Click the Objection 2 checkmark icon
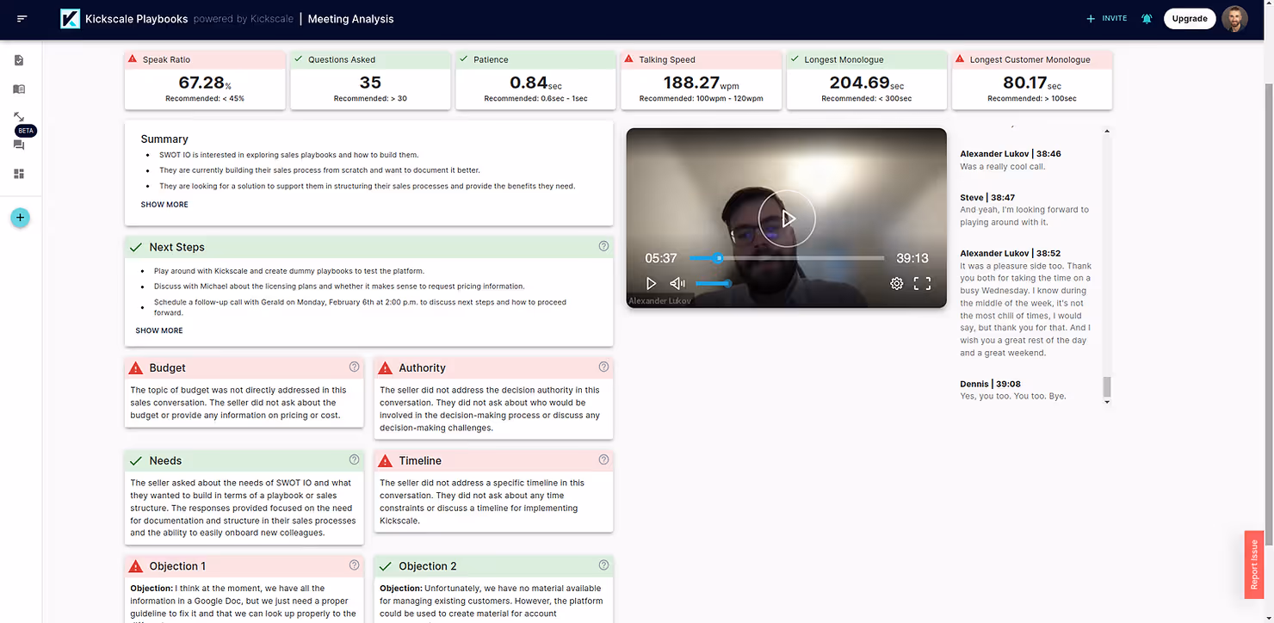The width and height of the screenshot is (1274, 623). click(x=385, y=566)
